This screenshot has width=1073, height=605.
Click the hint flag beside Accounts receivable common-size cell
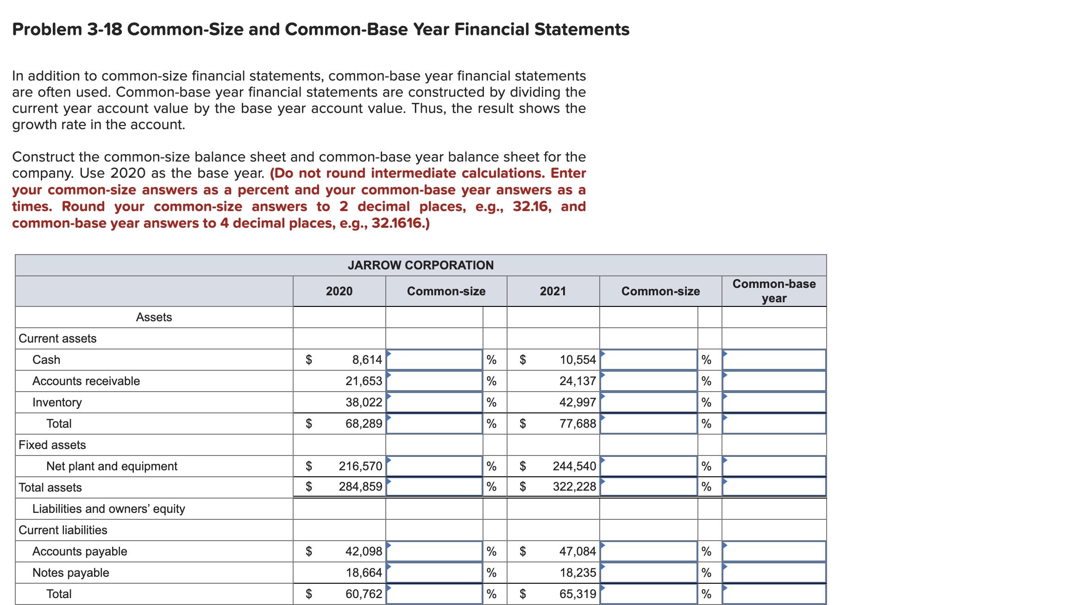click(389, 375)
